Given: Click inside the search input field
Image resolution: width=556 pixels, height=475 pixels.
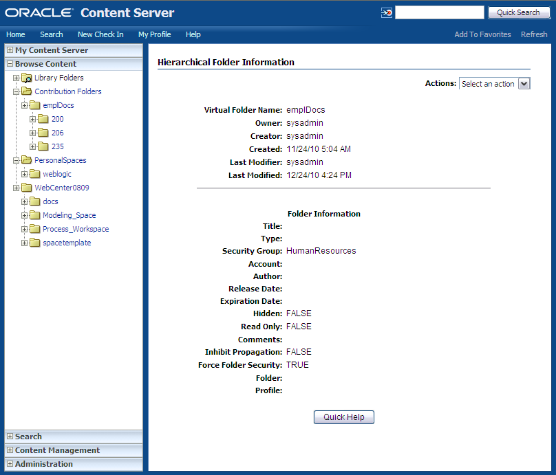Looking at the screenshot, I should click(x=439, y=12).
